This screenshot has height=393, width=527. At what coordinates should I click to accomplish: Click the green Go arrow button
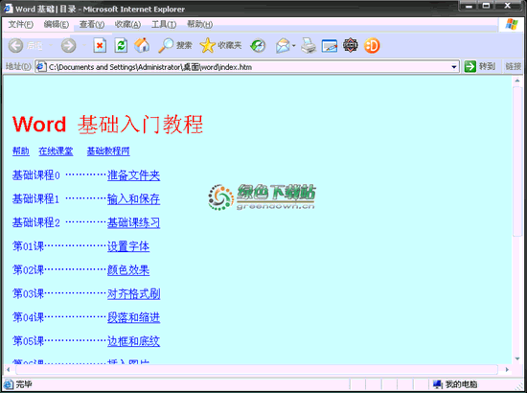pos(470,66)
